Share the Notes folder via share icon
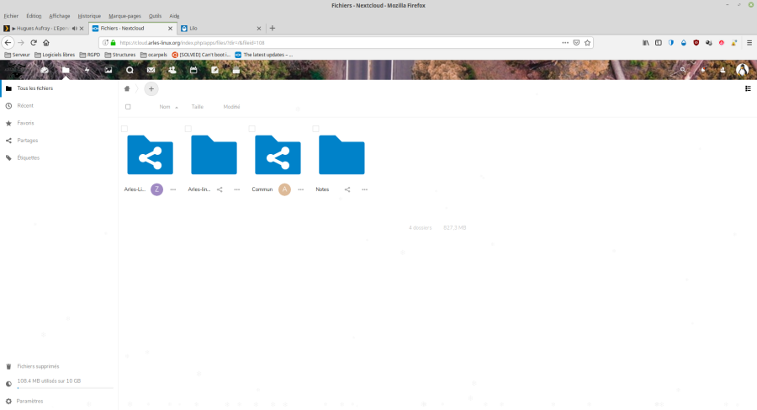The height and width of the screenshot is (410, 757). click(x=347, y=189)
